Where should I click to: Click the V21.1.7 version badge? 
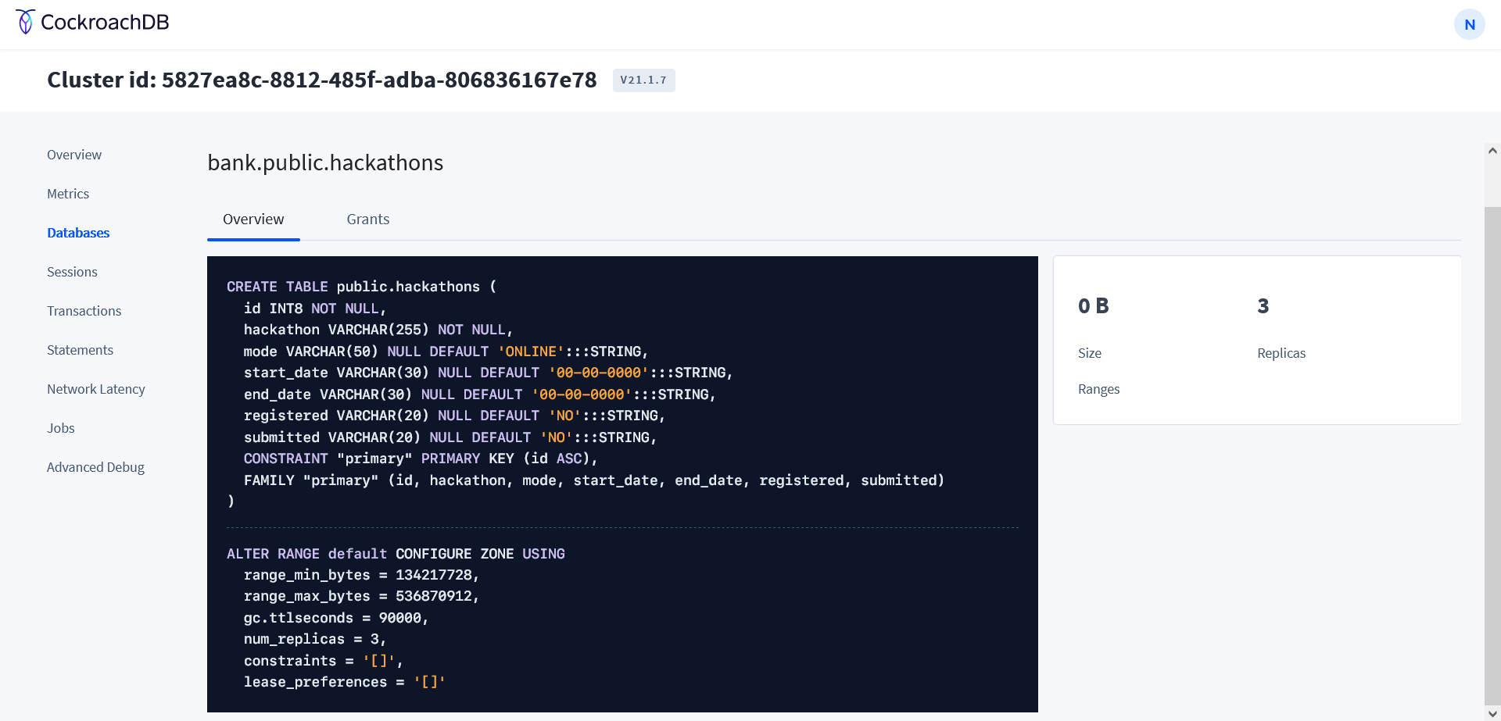[x=643, y=80]
